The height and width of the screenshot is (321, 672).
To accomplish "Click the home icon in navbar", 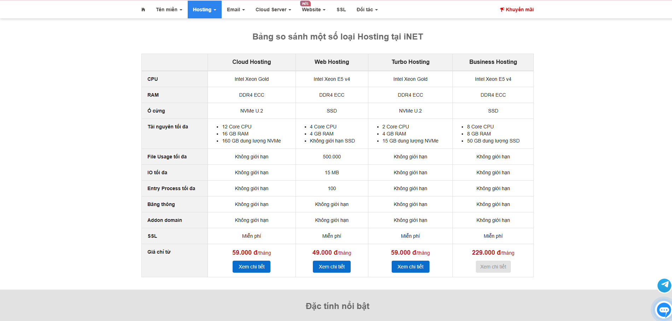I will 143,10.
